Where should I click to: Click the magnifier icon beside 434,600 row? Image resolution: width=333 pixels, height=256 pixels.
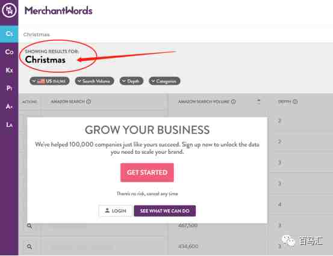click(30, 246)
